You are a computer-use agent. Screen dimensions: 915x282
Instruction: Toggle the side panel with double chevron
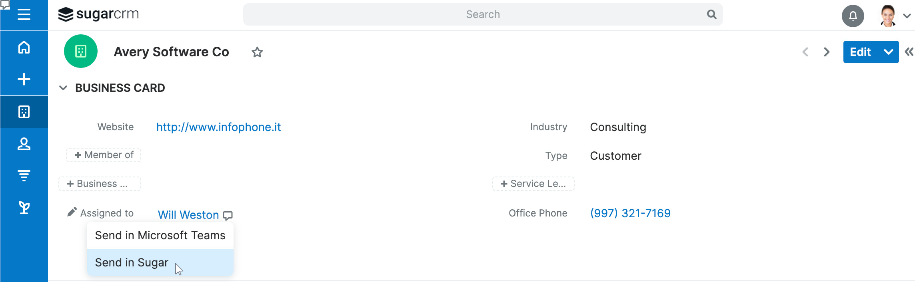[909, 52]
